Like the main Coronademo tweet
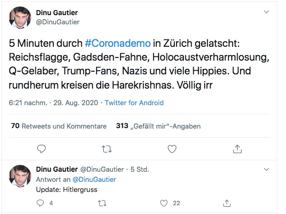 tap(172, 148)
